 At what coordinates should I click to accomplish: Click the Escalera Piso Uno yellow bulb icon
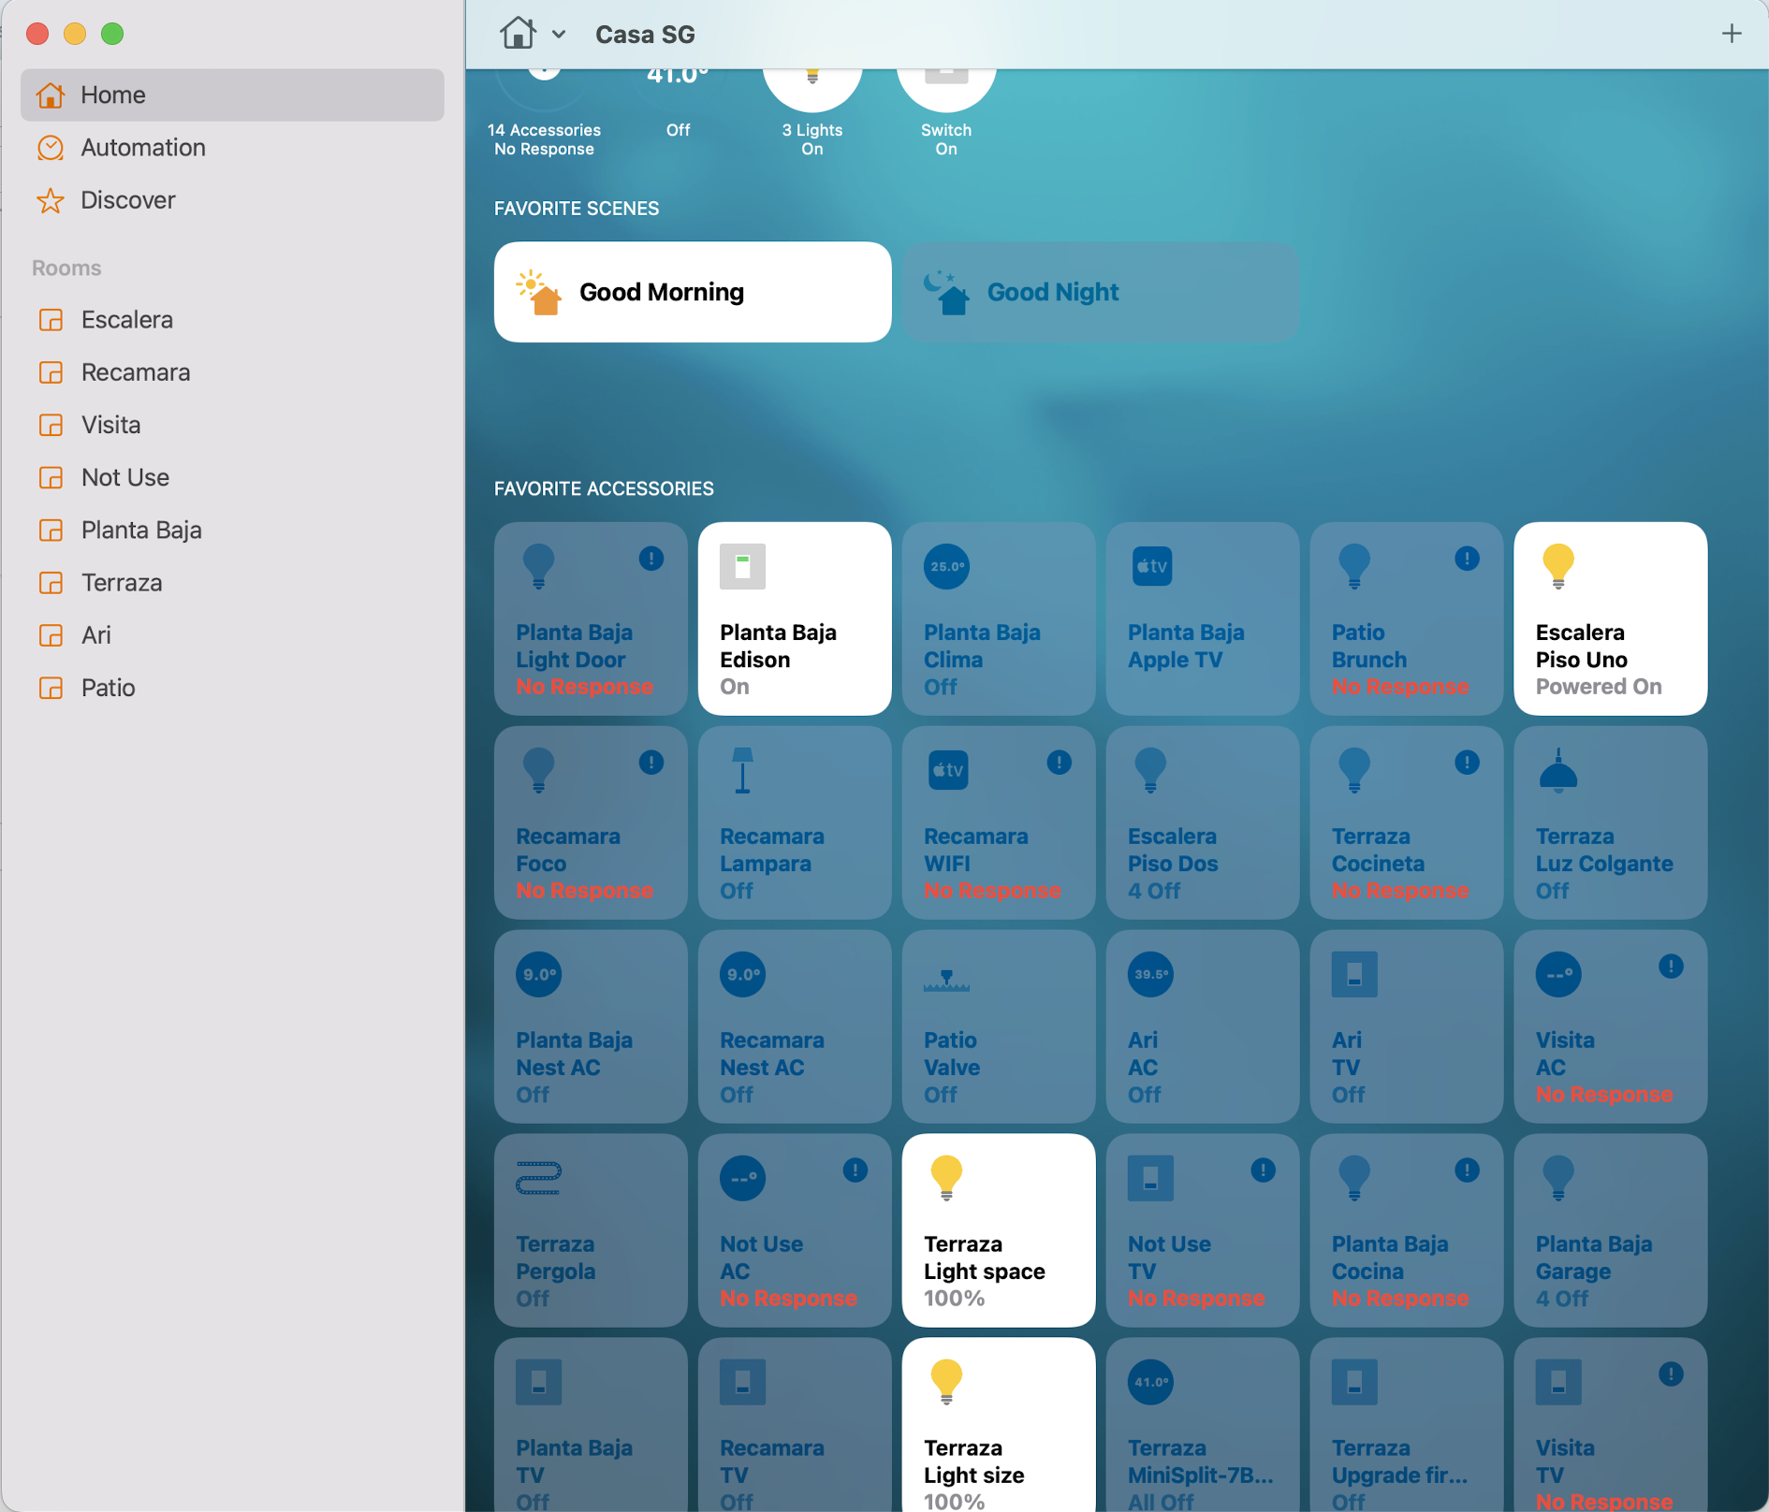click(1558, 566)
